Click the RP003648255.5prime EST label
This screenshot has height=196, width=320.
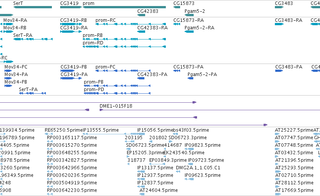[72, 153]
